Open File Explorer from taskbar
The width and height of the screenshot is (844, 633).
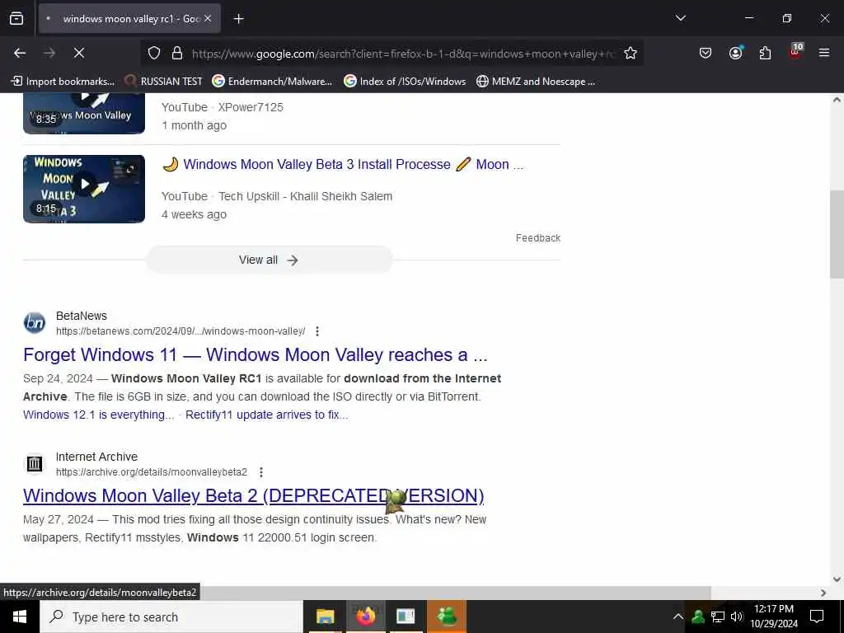[325, 617]
